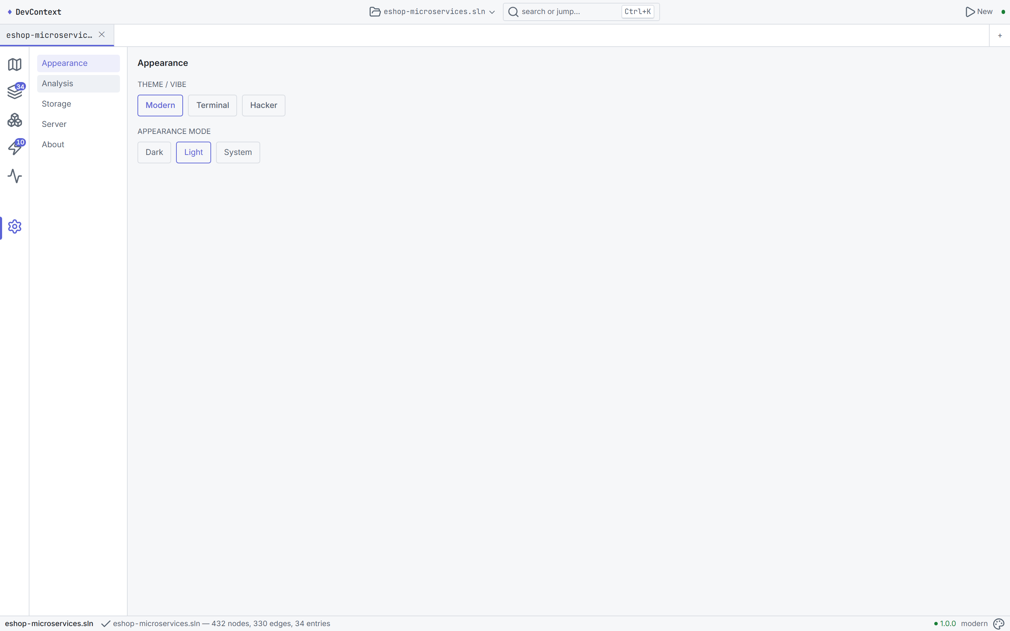Open the layers icon with badge 34

click(x=15, y=92)
